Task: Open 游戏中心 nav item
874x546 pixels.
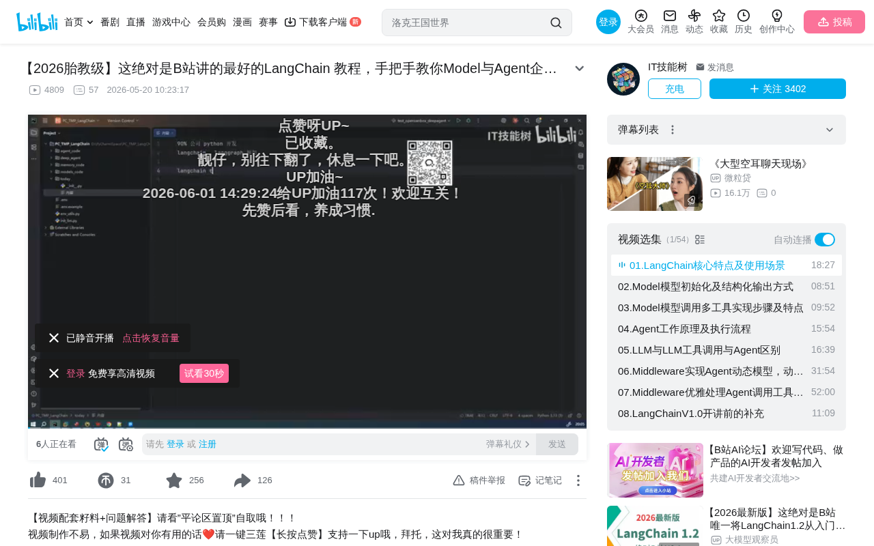Action: tap(171, 22)
